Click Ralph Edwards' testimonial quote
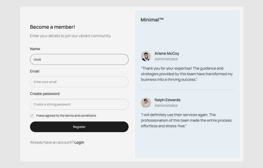This screenshot has width=263, height=168. tap(186, 120)
